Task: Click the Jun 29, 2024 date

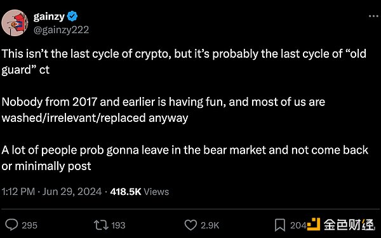Action: [72, 192]
